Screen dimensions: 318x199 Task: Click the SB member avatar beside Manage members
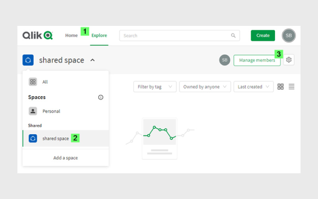tap(225, 60)
